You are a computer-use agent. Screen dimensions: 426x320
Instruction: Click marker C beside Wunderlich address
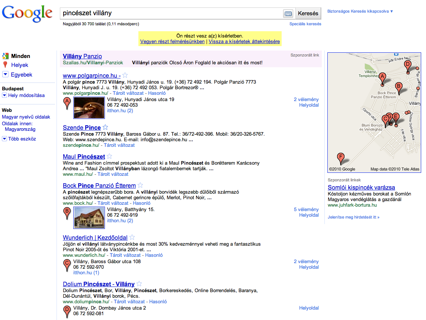click(67, 265)
